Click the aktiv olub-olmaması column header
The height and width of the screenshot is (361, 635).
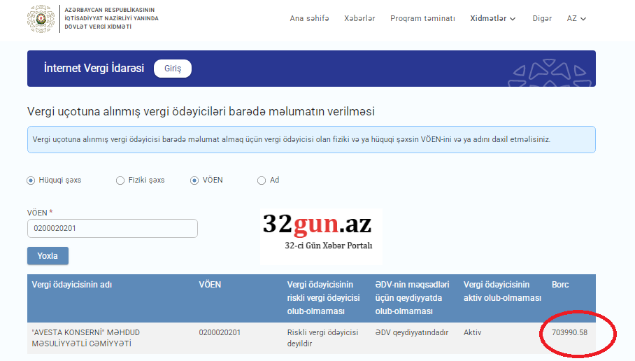[x=502, y=291]
